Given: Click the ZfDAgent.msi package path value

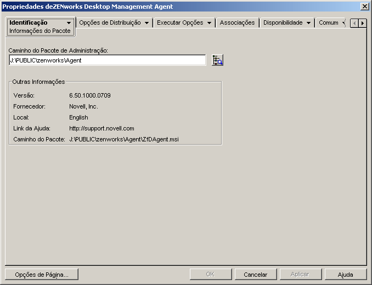Looking at the screenshot, I should pyautogui.click(x=124, y=139).
